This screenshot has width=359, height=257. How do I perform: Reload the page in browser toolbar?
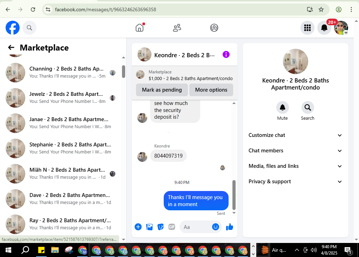[33, 9]
